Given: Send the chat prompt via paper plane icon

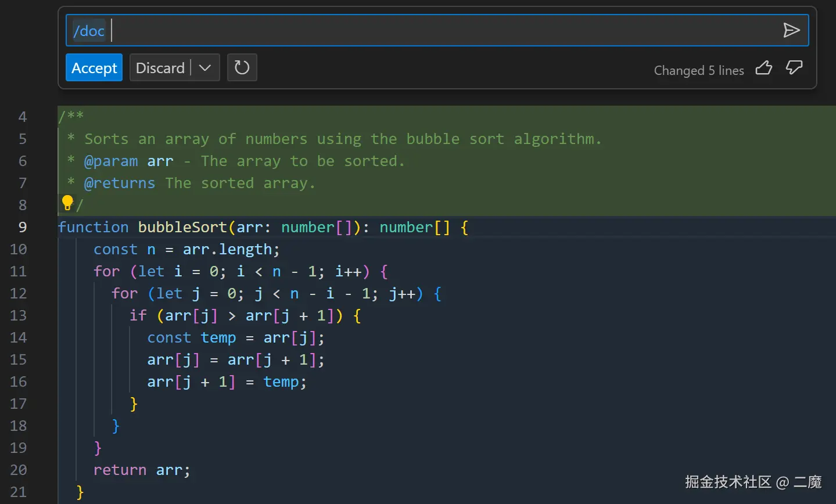Looking at the screenshot, I should pyautogui.click(x=792, y=30).
